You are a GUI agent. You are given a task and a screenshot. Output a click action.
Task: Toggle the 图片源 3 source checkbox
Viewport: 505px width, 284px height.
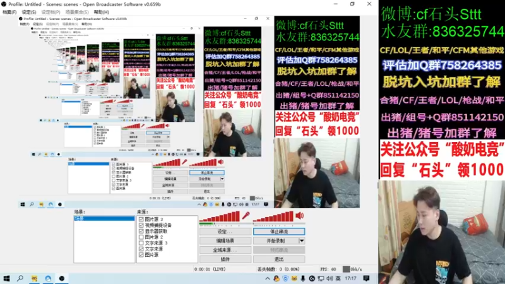click(x=141, y=219)
